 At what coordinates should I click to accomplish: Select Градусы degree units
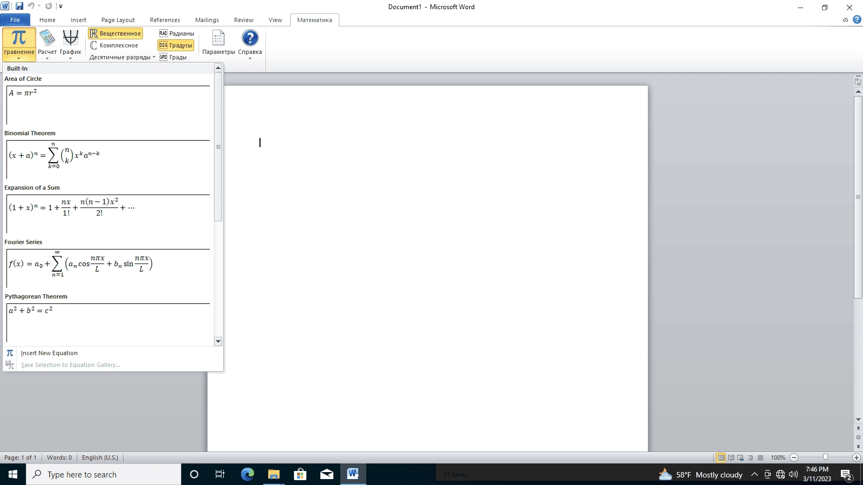[176, 45]
